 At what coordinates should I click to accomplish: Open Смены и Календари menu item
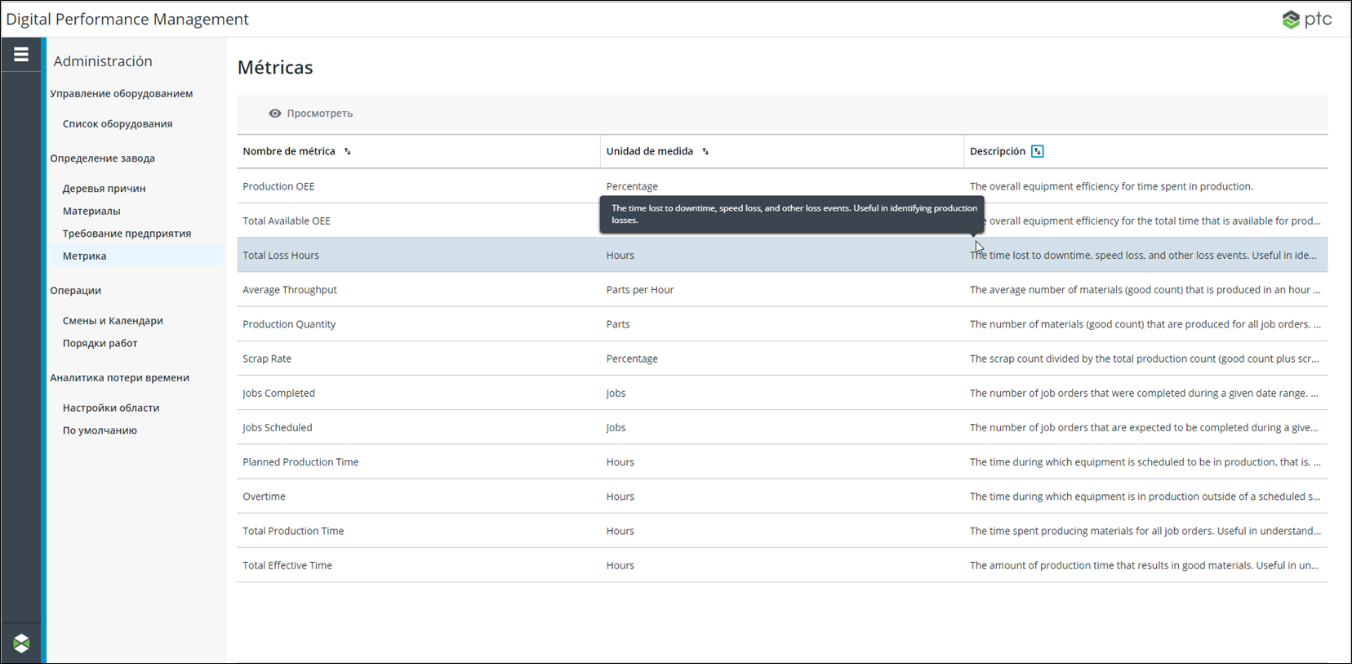tap(113, 321)
